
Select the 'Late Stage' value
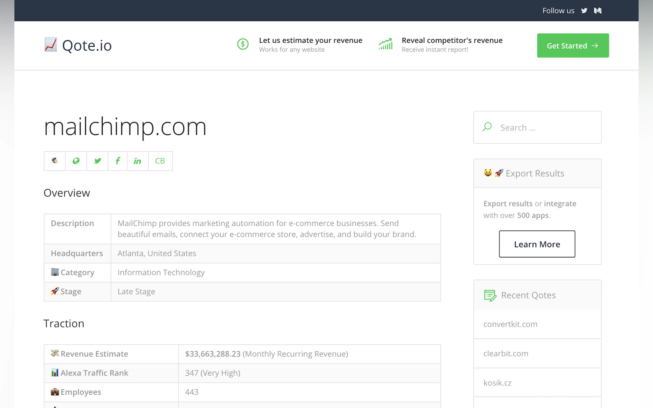pyautogui.click(x=136, y=291)
